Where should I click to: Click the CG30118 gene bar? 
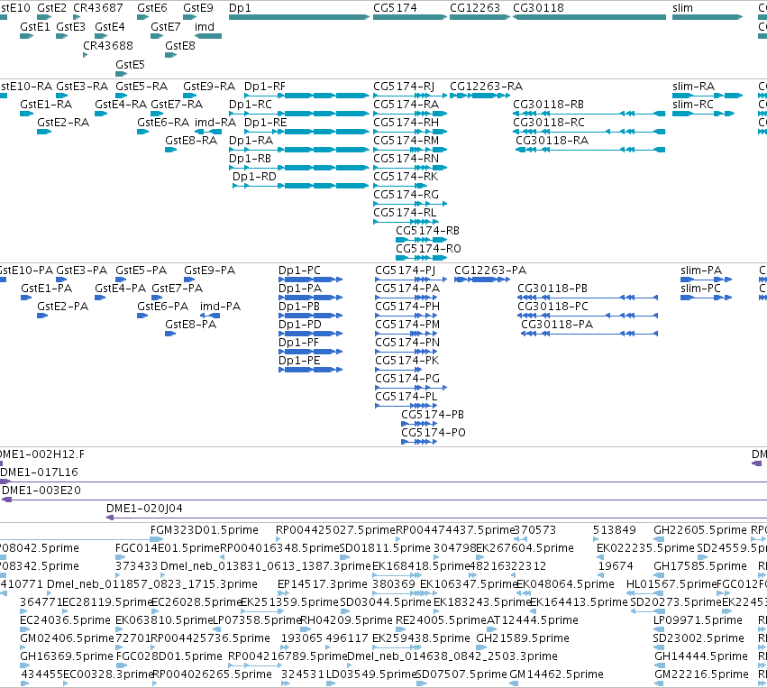[x=589, y=17]
